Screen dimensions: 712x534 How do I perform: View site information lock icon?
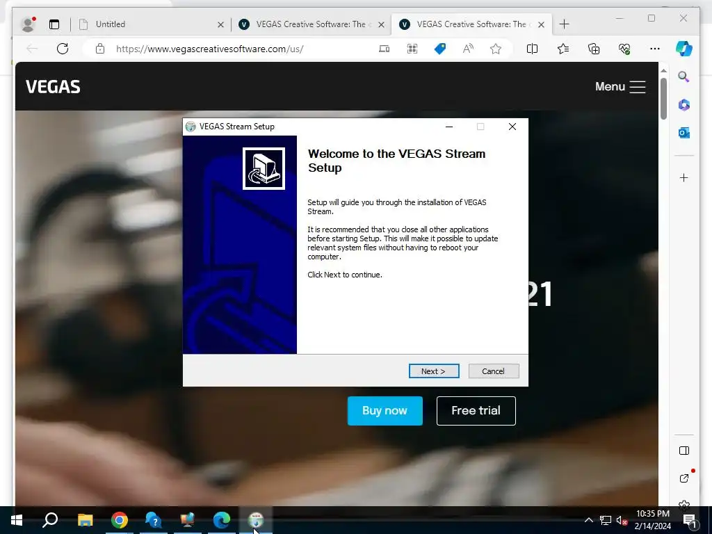click(x=100, y=49)
